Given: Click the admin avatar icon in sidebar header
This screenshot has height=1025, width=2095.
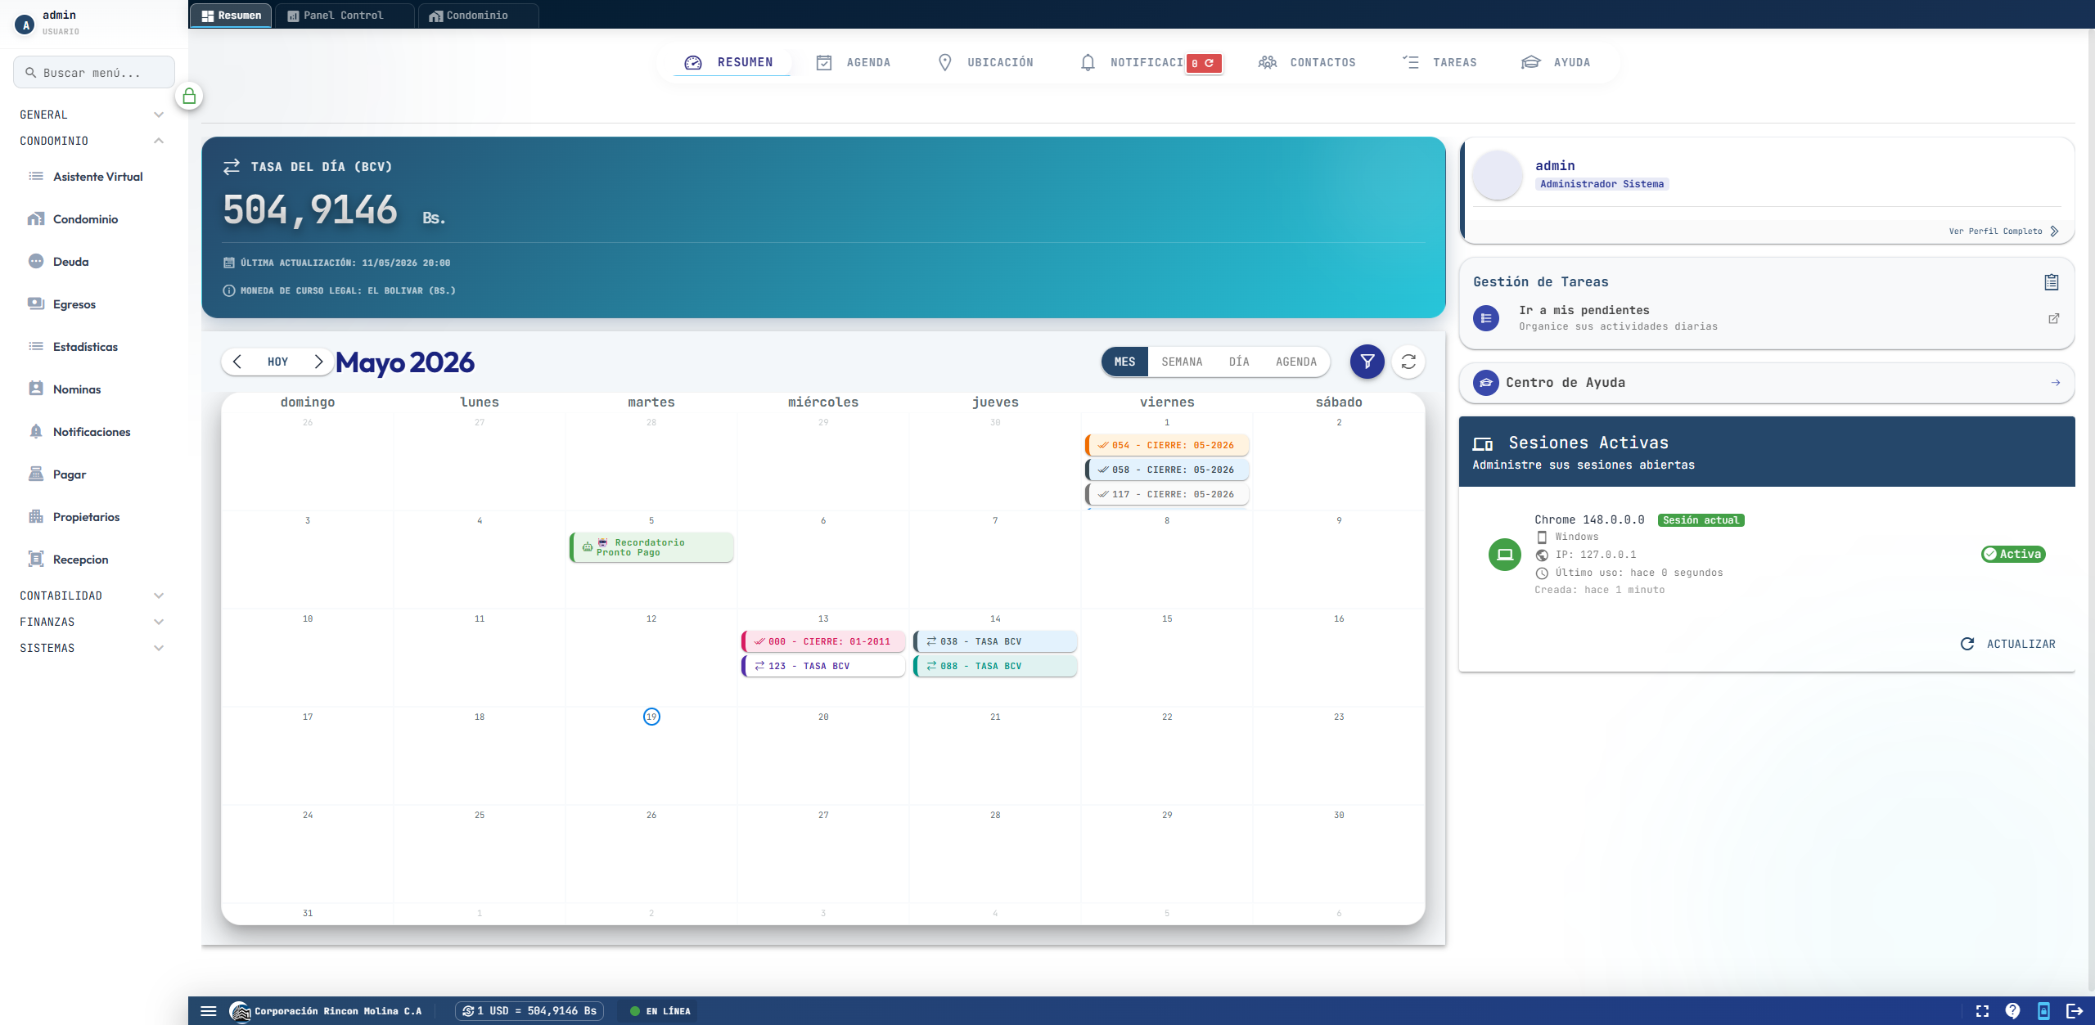Looking at the screenshot, I should click(25, 25).
